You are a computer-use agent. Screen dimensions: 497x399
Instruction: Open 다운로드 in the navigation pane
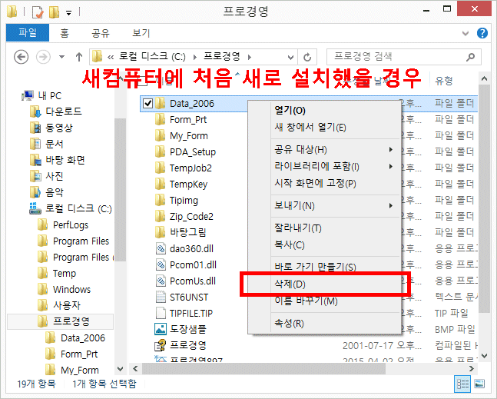coord(63,111)
